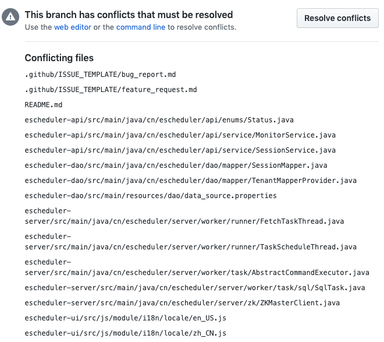Click the SessionService.java file path

click(x=180, y=150)
